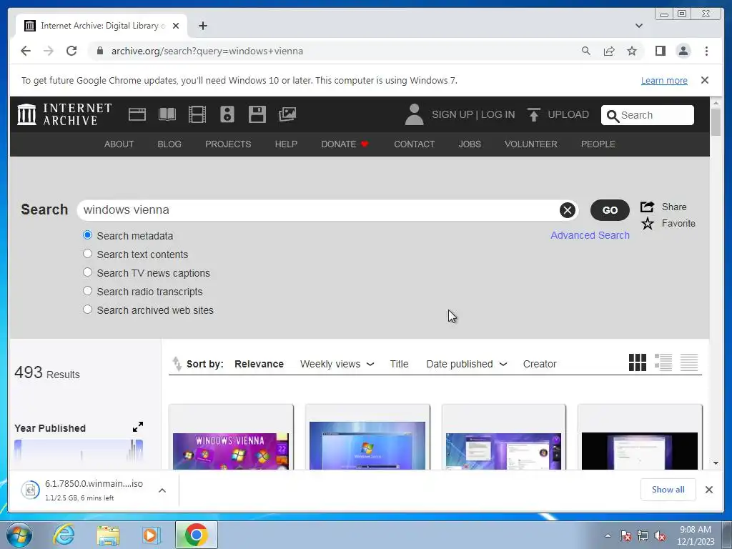The height and width of the screenshot is (549, 732).
Task: Open the download item options chevron
Action: (x=162, y=490)
